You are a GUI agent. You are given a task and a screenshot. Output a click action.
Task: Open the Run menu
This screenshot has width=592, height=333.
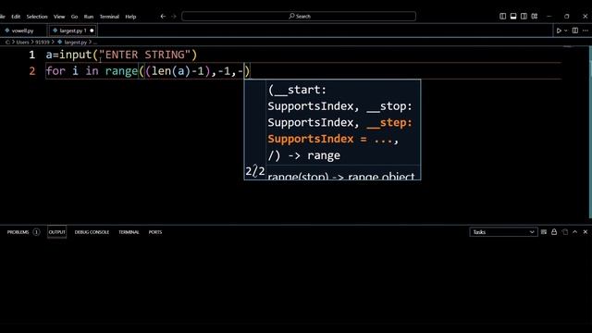click(x=89, y=17)
